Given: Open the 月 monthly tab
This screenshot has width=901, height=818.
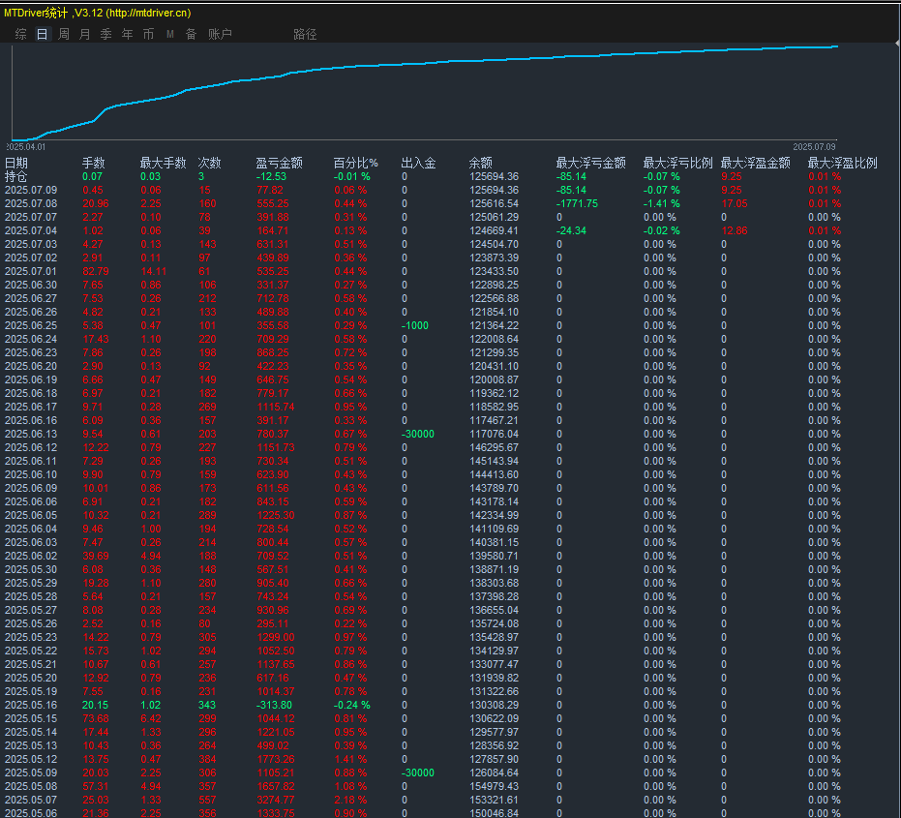Looking at the screenshot, I should (84, 34).
